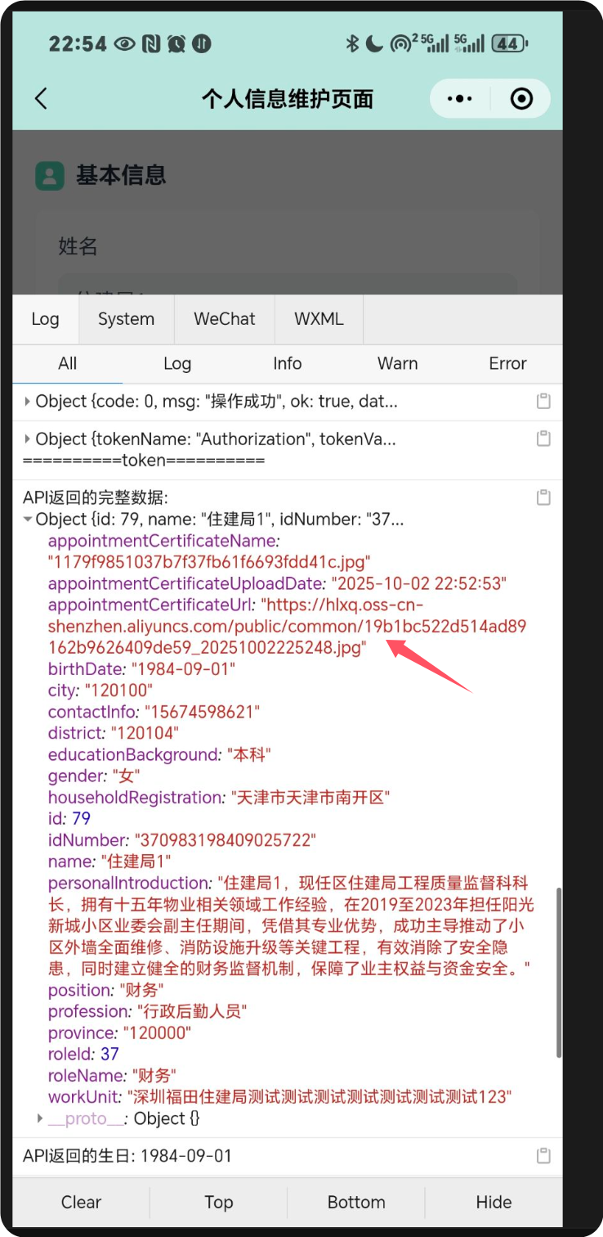The width and height of the screenshot is (603, 1237).
Task: Copy the API返回的生日 log entry
Action: [543, 1156]
